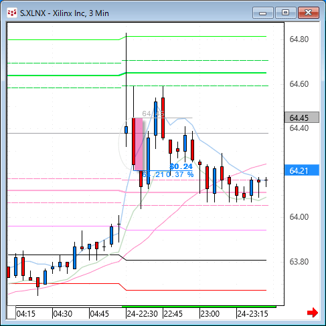Click the 04:45 time axis label
Image resolution: width=326 pixels, height=326 pixels.
(100, 314)
